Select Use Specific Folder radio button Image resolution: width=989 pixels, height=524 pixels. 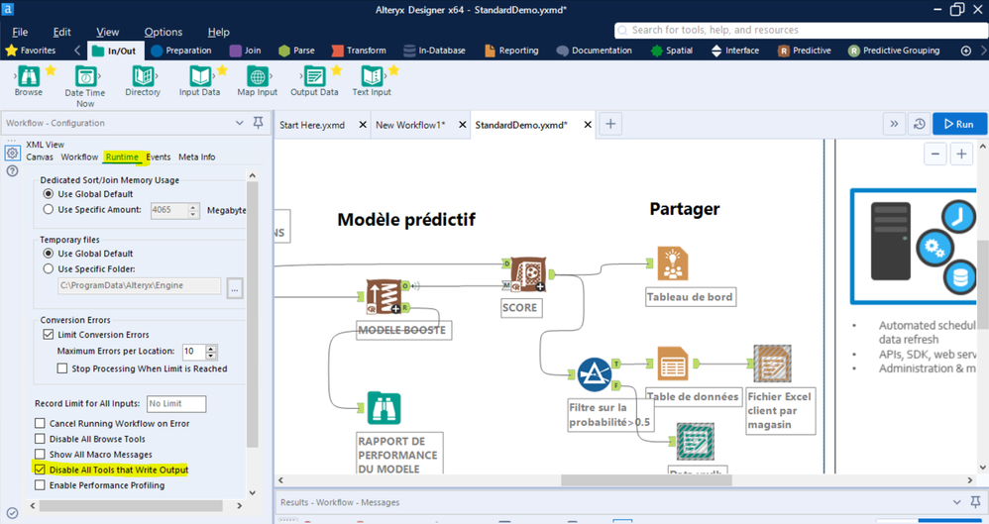(48, 269)
